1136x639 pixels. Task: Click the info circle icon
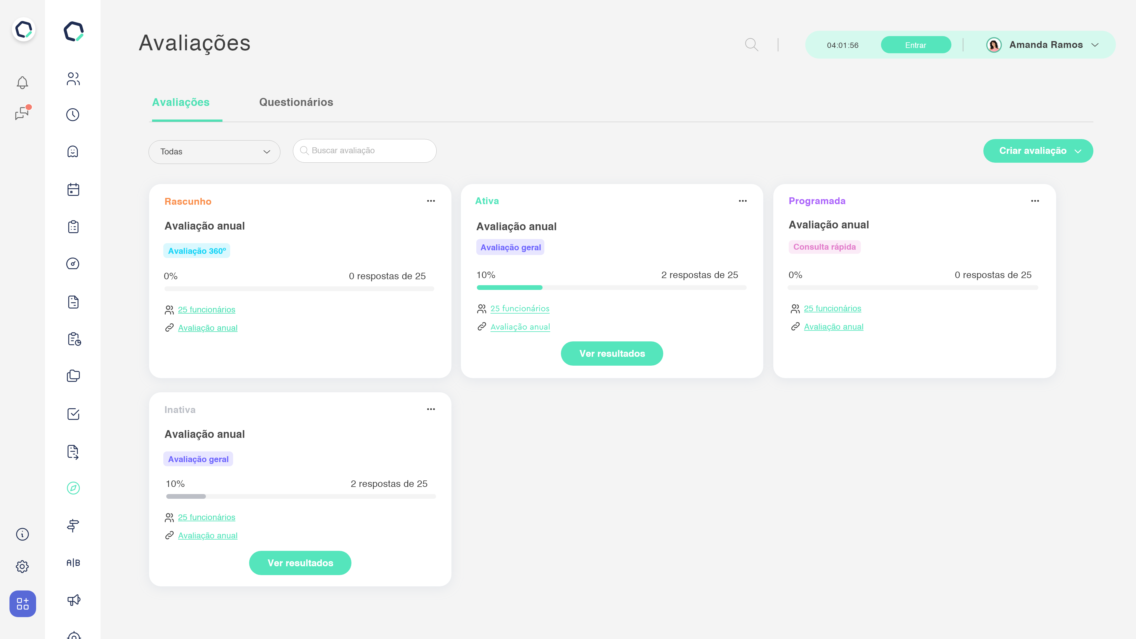(22, 534)
